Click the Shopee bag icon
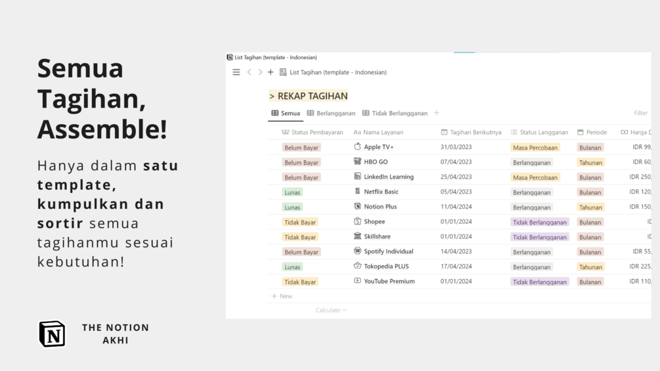 (x=357, y=221)
